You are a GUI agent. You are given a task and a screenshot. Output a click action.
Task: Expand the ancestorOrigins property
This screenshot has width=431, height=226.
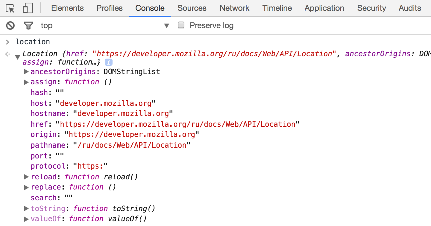[x=26, y=72]
